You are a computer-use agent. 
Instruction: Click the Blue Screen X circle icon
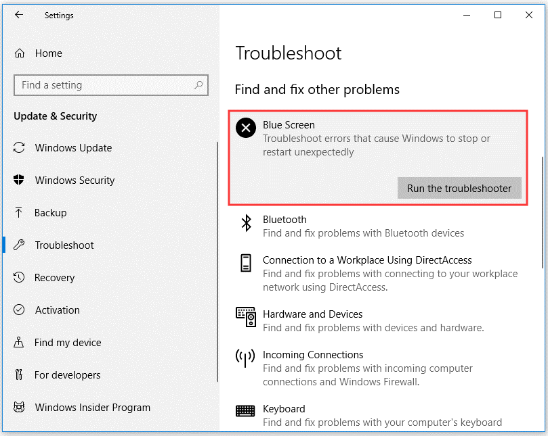[246, 128]
